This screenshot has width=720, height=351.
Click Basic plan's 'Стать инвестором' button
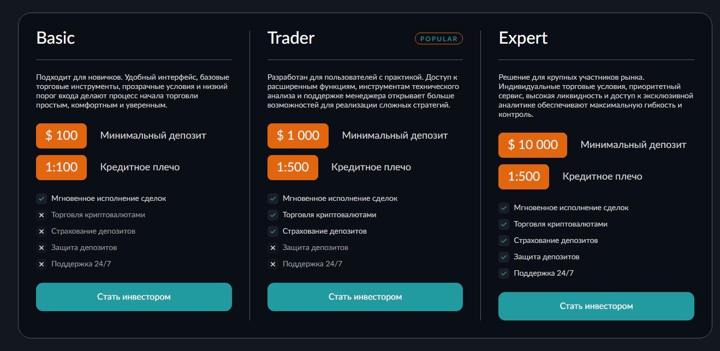(134, 297)
